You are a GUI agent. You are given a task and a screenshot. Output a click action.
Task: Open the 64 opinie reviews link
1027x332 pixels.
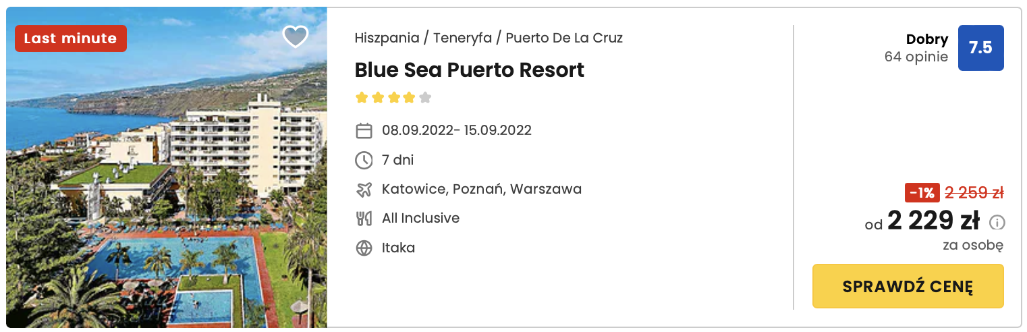pyautogui.click(x=916, y=57)
